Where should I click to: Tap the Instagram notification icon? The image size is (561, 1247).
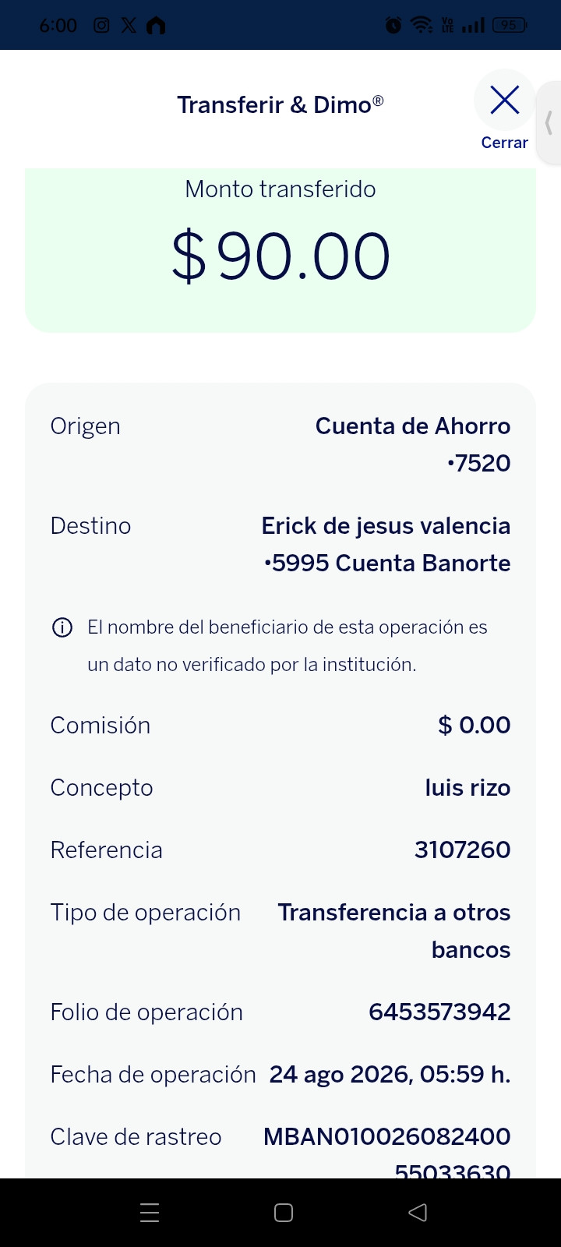(x=101, y=25)
